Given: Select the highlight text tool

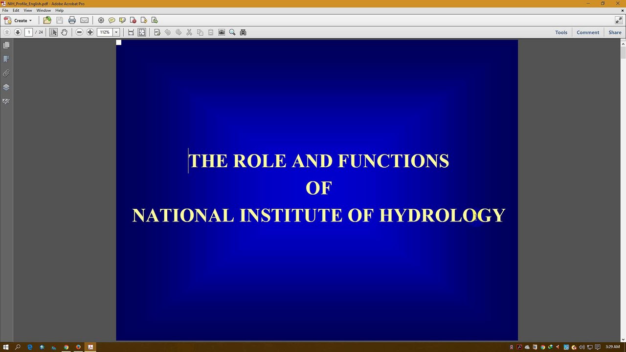Looking at the screenshot, I should [x=122, y=21].
